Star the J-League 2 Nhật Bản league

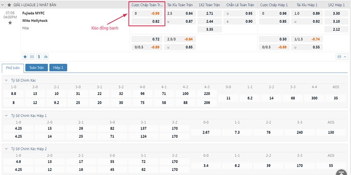9,5
